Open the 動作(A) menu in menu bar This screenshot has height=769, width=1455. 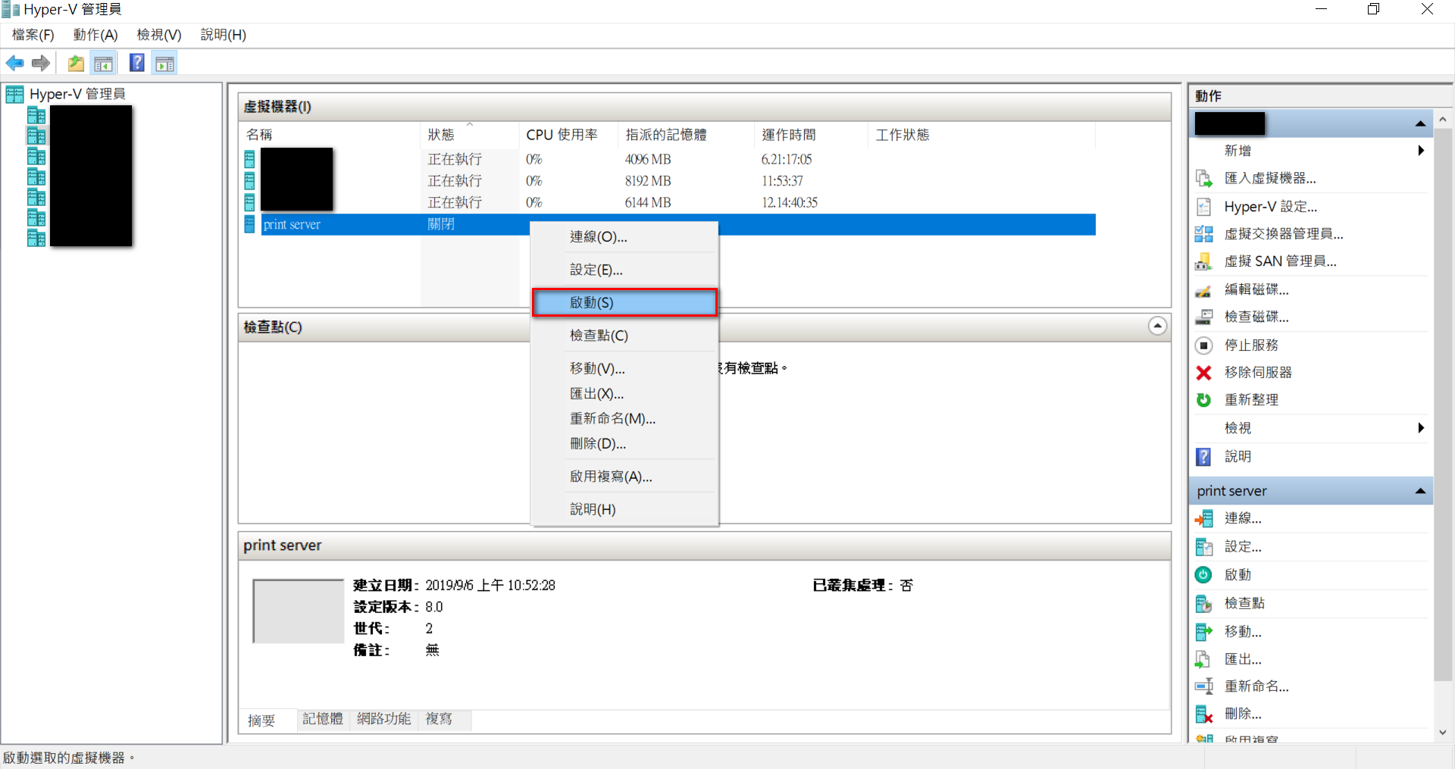95,35
